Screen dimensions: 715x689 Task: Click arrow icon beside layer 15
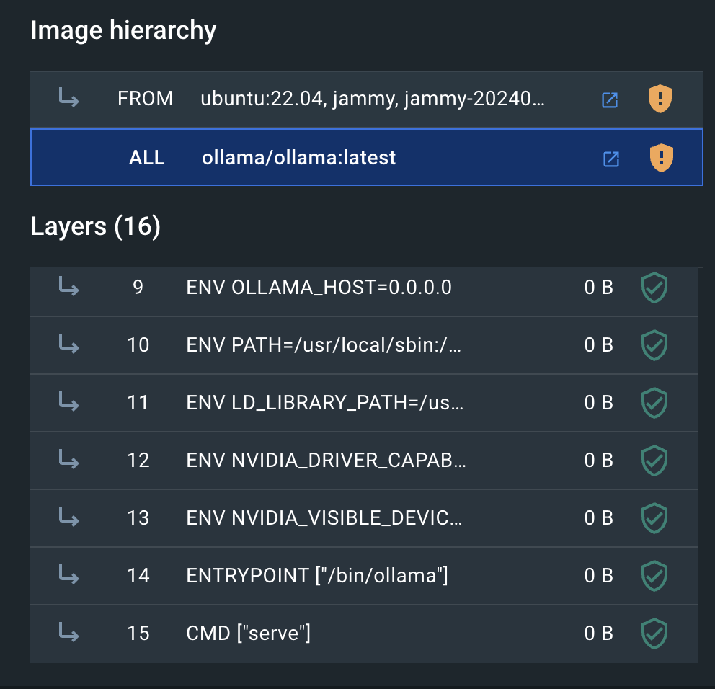tap(69, 633)
